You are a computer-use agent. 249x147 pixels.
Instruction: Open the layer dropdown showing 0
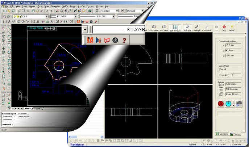pos(47,16)
